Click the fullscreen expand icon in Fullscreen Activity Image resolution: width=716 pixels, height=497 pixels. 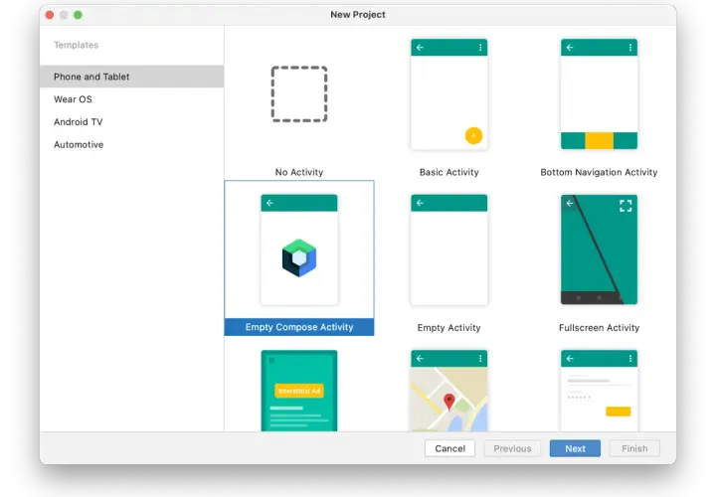tap(626, 206)
